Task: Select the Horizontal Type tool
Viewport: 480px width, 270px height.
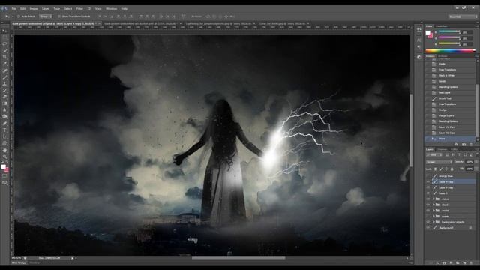Action: 4,130
